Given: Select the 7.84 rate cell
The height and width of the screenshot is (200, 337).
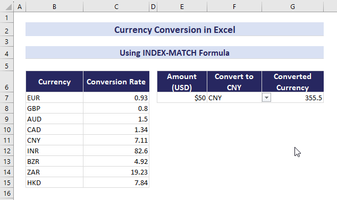Looking at the screenshot, I should click(x=116, y=182).
